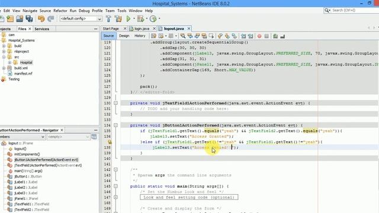Click the New Project icon in main toolbar
The height and width of the screenshot is (213, 379).
coord(10,18)
